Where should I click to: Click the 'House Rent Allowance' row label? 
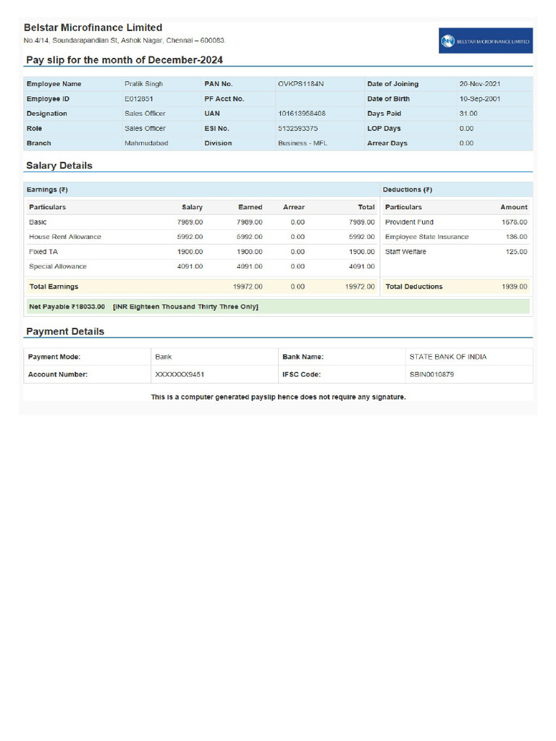64,237
